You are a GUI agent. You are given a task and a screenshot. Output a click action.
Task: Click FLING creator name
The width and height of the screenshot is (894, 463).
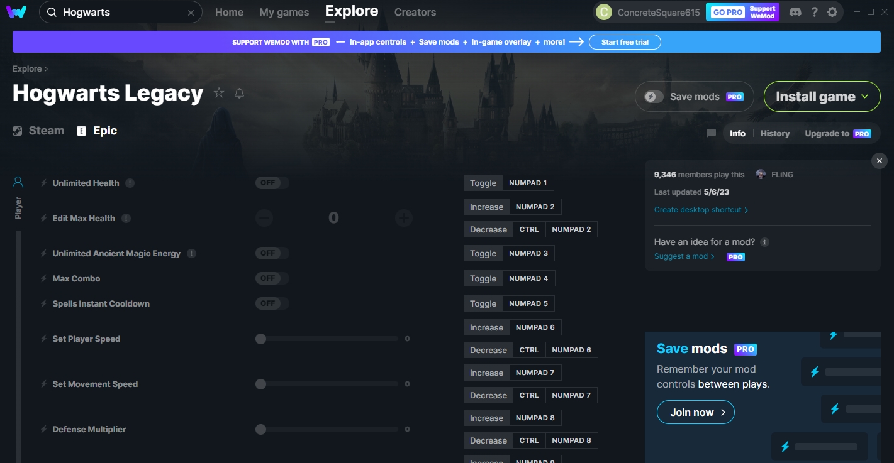tap(782, 175)
